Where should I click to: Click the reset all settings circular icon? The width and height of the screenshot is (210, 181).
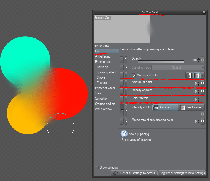(x=115, y=173)
